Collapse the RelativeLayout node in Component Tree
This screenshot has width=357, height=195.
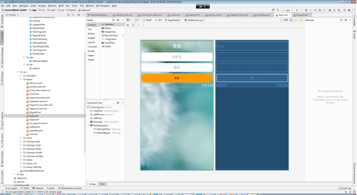coord(88,126)
